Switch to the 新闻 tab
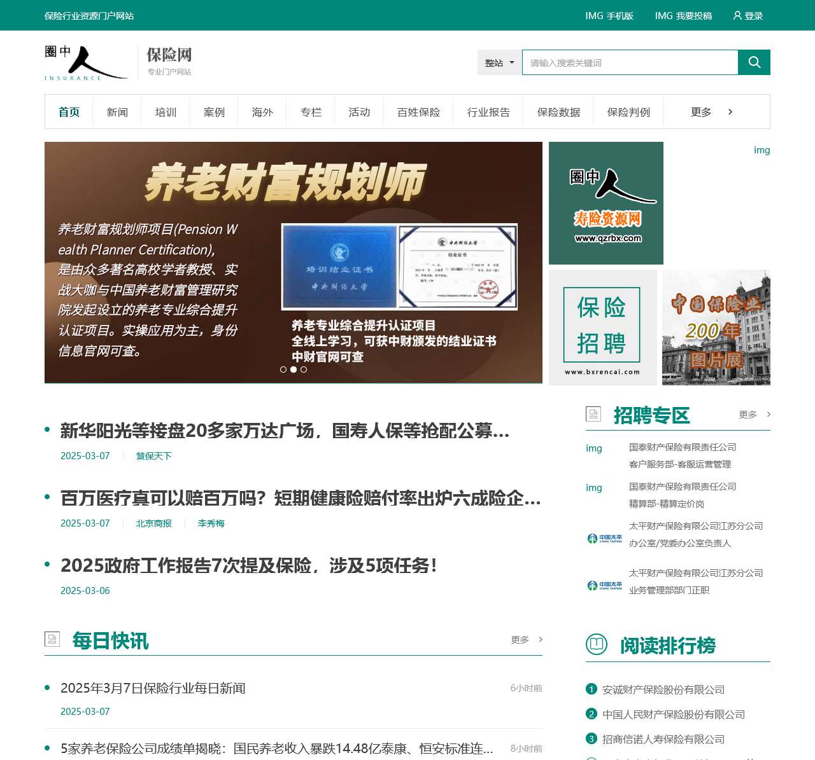The height and width of the screenshot is (760, 815). [117, 111]
